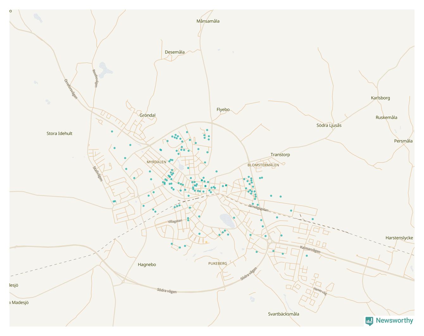Click the Newsworthy logo icon
The image size is (424, 336).
(x=369, y=321)
